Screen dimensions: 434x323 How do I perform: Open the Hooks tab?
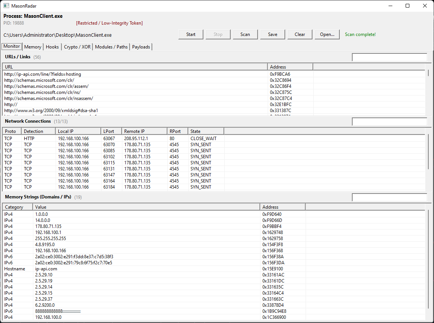[52, 47]
